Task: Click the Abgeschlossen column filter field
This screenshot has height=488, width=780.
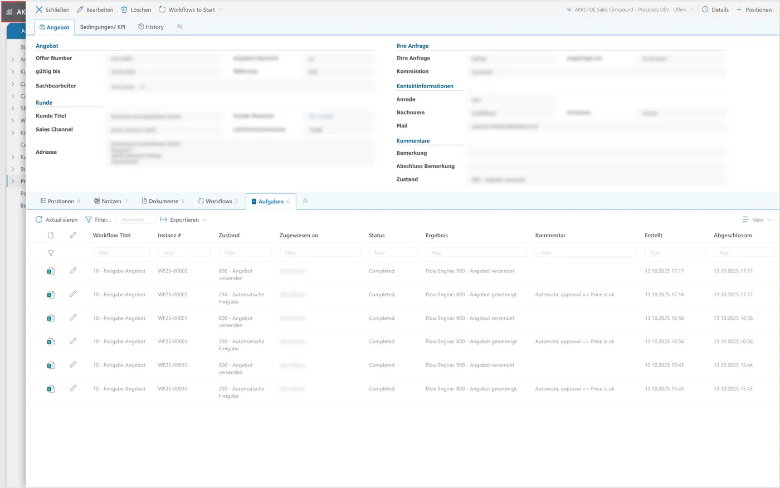Action: [744, 252]
